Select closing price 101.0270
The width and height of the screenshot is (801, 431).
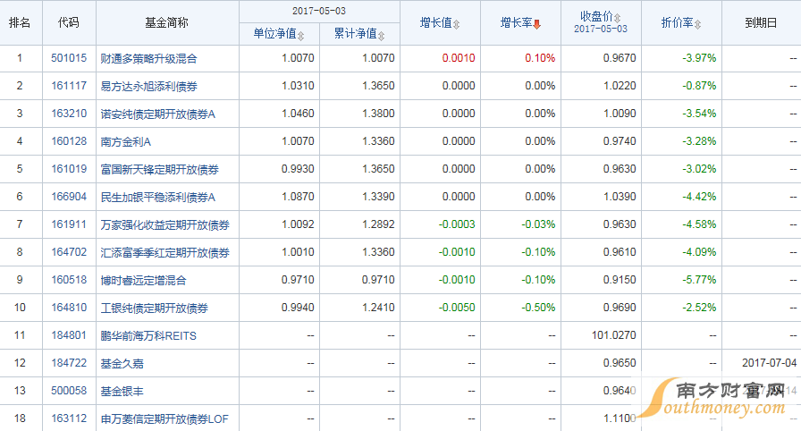[614, 335]
